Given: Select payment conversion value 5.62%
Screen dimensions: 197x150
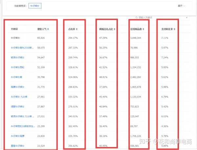Looking at the screenshot, I should tap(165, 77).
